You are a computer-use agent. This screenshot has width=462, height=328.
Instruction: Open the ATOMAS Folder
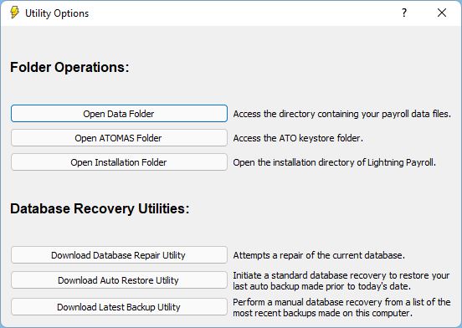click(119, 138)
